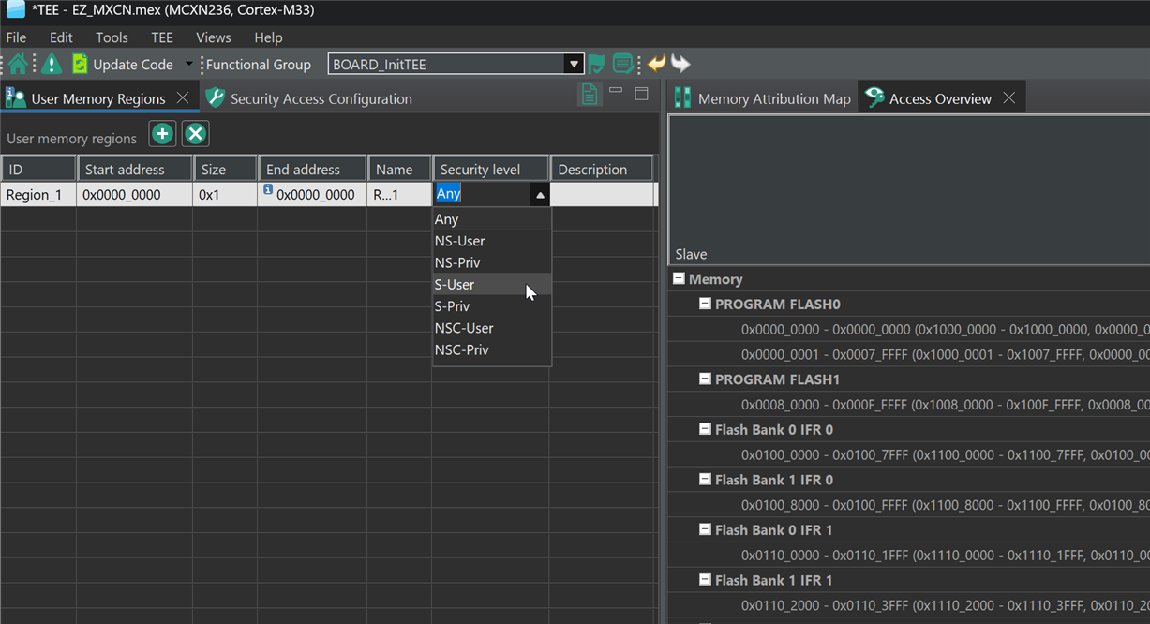Collapse the Flash Bank 1 IFR 0 node
The image size is (1150, 624).
(705, 480)
